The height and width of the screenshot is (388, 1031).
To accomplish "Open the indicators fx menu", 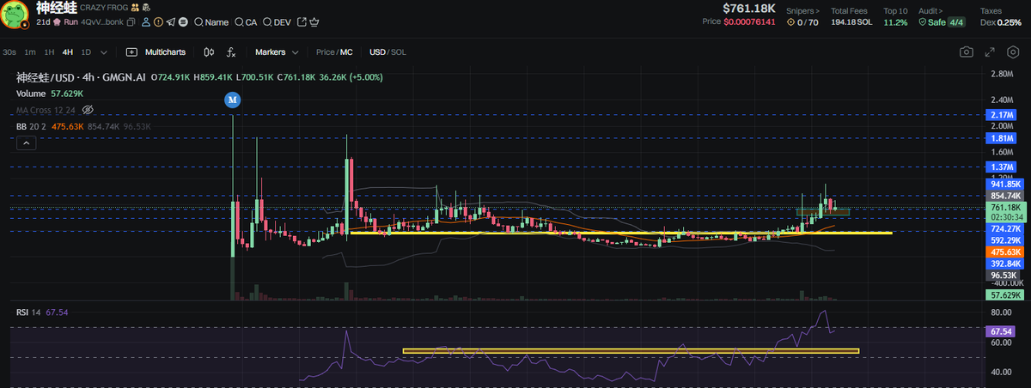I will 231,52.
